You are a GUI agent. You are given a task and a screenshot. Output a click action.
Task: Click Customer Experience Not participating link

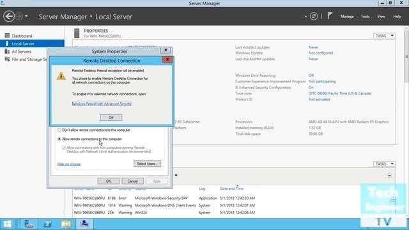coord(322,81)
